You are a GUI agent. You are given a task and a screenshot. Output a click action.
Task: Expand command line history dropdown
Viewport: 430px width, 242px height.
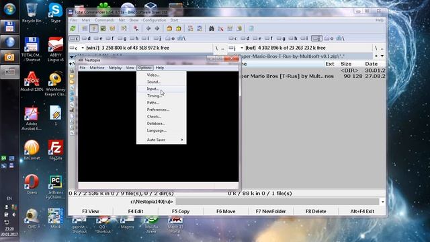pos(382,202)
